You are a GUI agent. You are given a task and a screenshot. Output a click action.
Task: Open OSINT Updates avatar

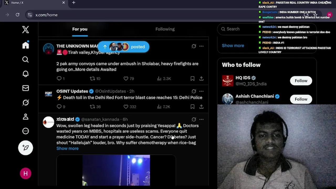click(49, 94)
